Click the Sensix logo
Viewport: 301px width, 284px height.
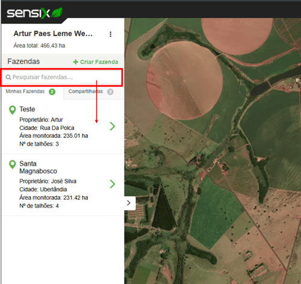tap(35, 13)
